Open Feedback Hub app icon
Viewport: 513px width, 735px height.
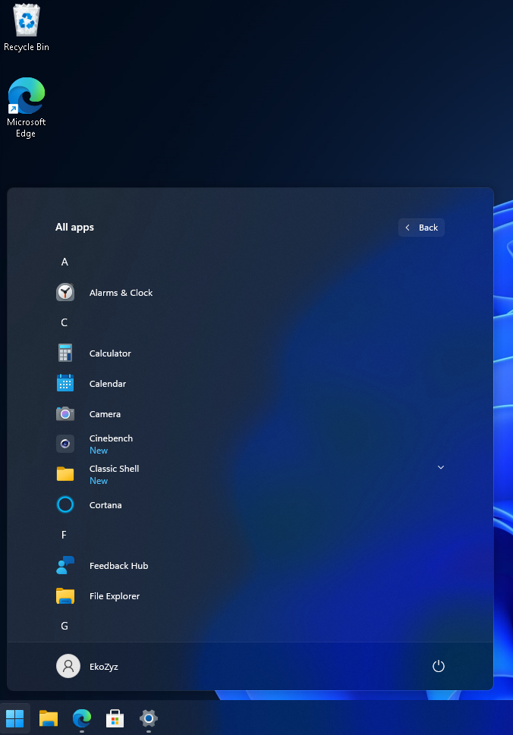pyautogui.click(x=65, y=565)
